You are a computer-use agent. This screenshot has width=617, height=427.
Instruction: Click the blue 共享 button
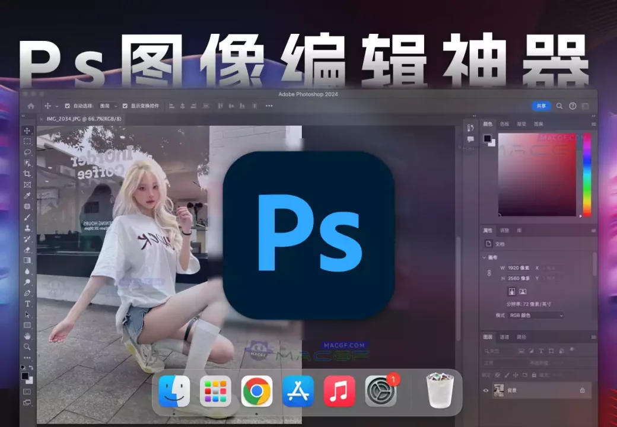click(x=541, y=106)
